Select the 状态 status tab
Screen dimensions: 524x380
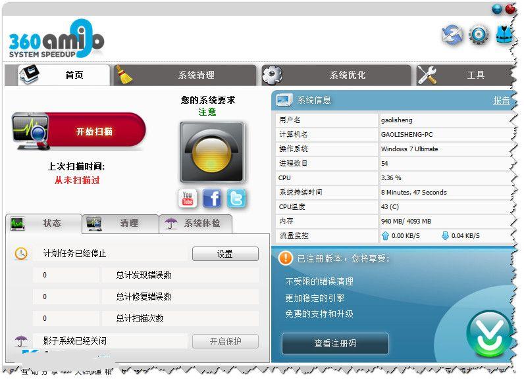pos(43,223)
